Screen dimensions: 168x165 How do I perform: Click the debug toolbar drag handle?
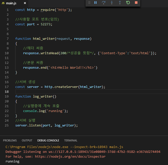89,3
